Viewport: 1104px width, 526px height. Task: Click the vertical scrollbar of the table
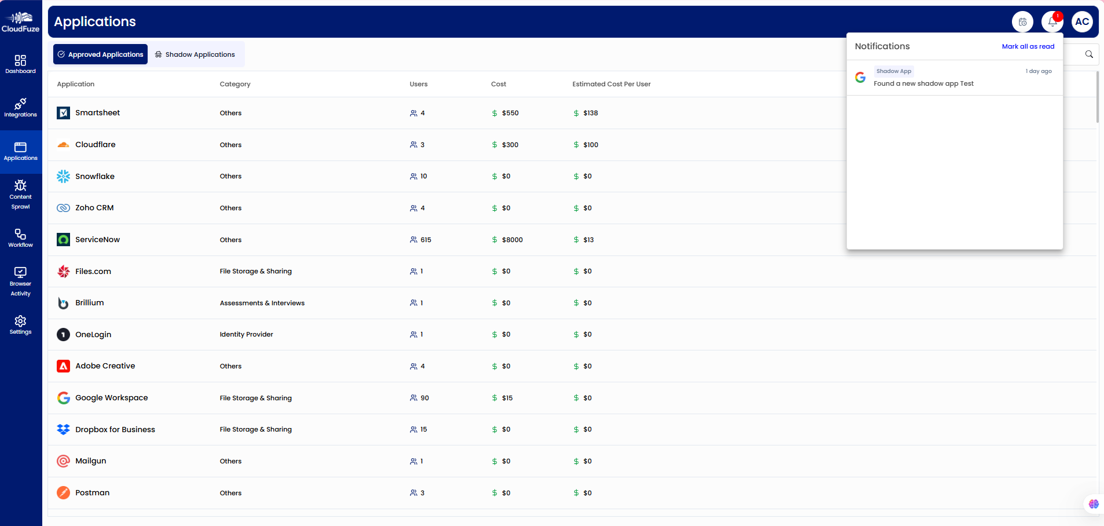(x=1097, y=97)
